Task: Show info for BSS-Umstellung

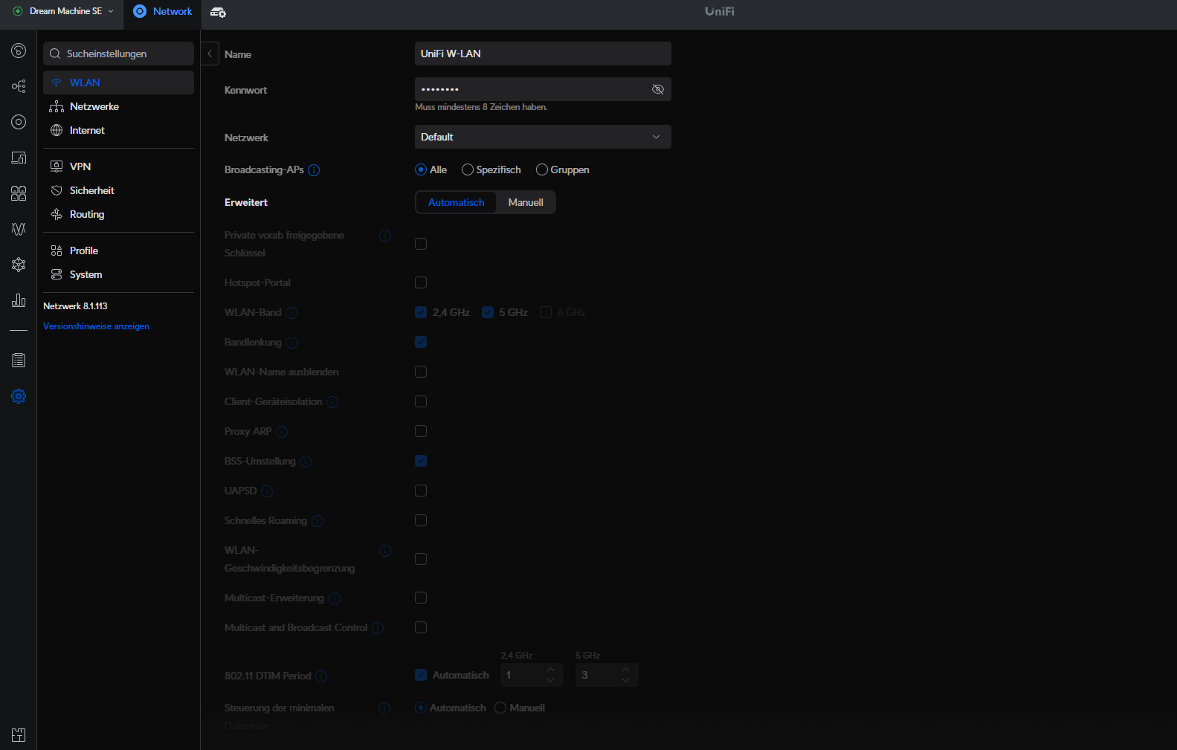Action: (x=306, y=462)
